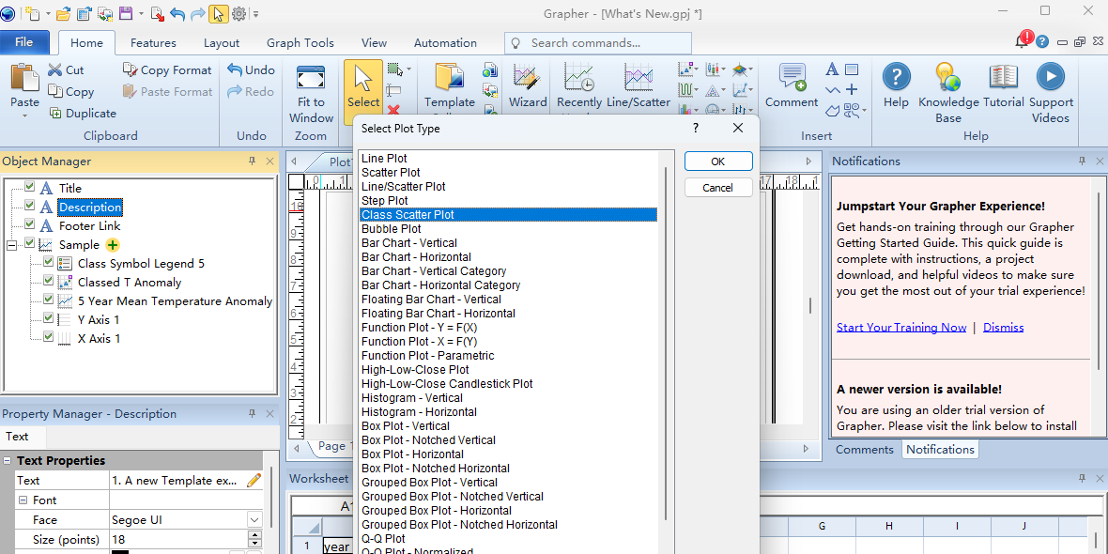Open Support Videos

pos(1051,93)
